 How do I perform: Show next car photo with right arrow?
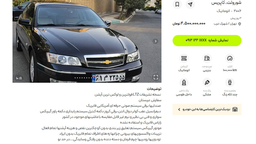155,41
